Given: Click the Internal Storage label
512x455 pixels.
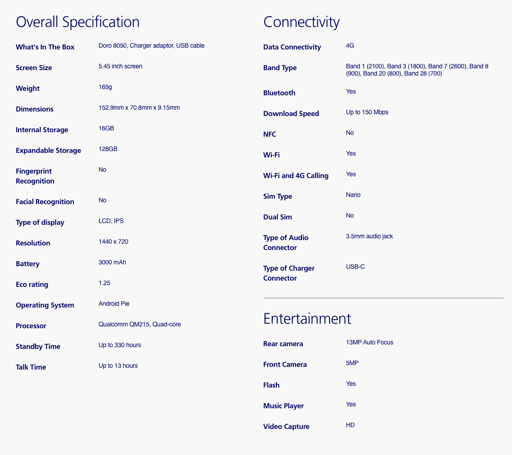Looking at the screenshot, I should pyautogui.click(x=42, y=130).
